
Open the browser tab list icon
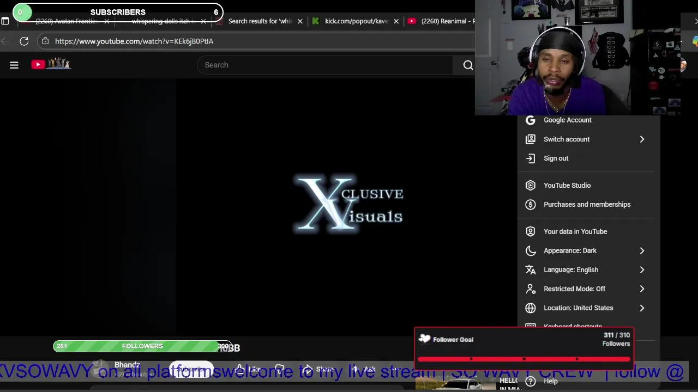coord(5,21)
